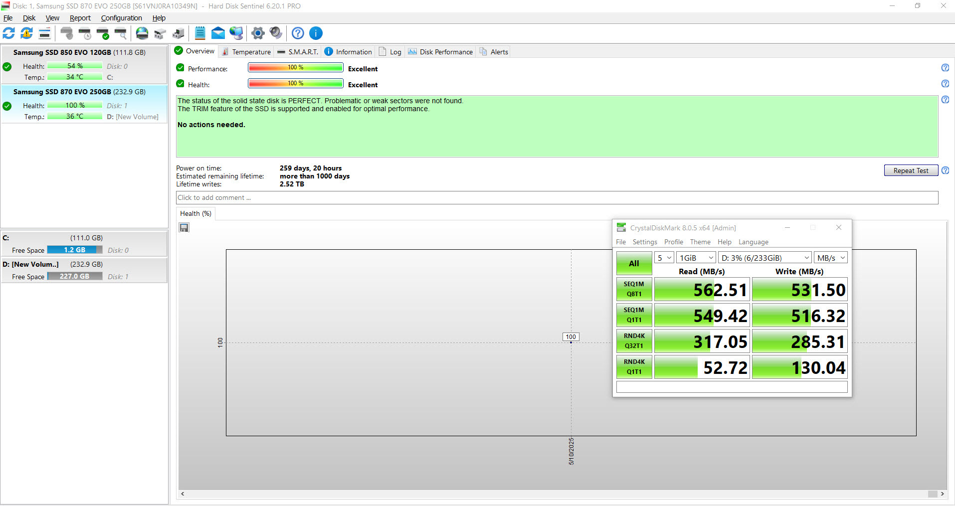Switch to the Temperature tab
Screen dimensions: 955x506
(246, 52)
